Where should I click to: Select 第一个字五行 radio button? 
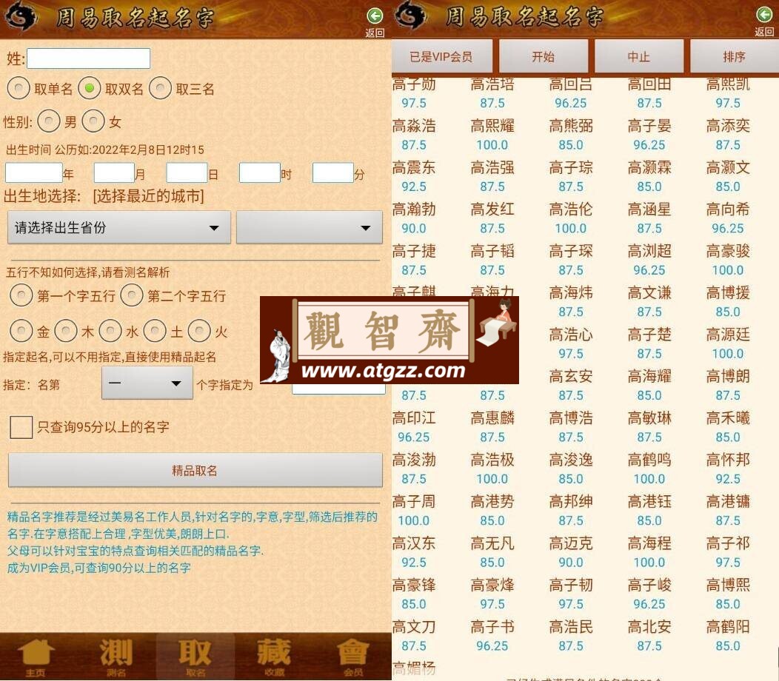tap(21, 295)
